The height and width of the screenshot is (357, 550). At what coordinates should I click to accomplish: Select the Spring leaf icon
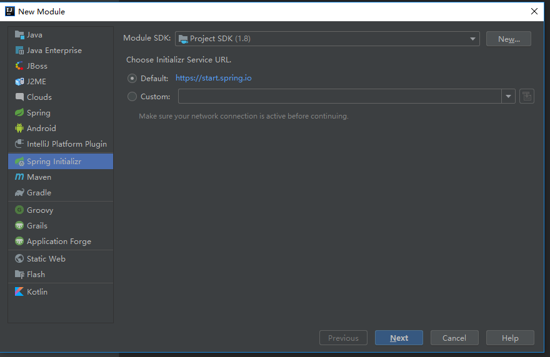pyautogui.click(x=19, y=113)
